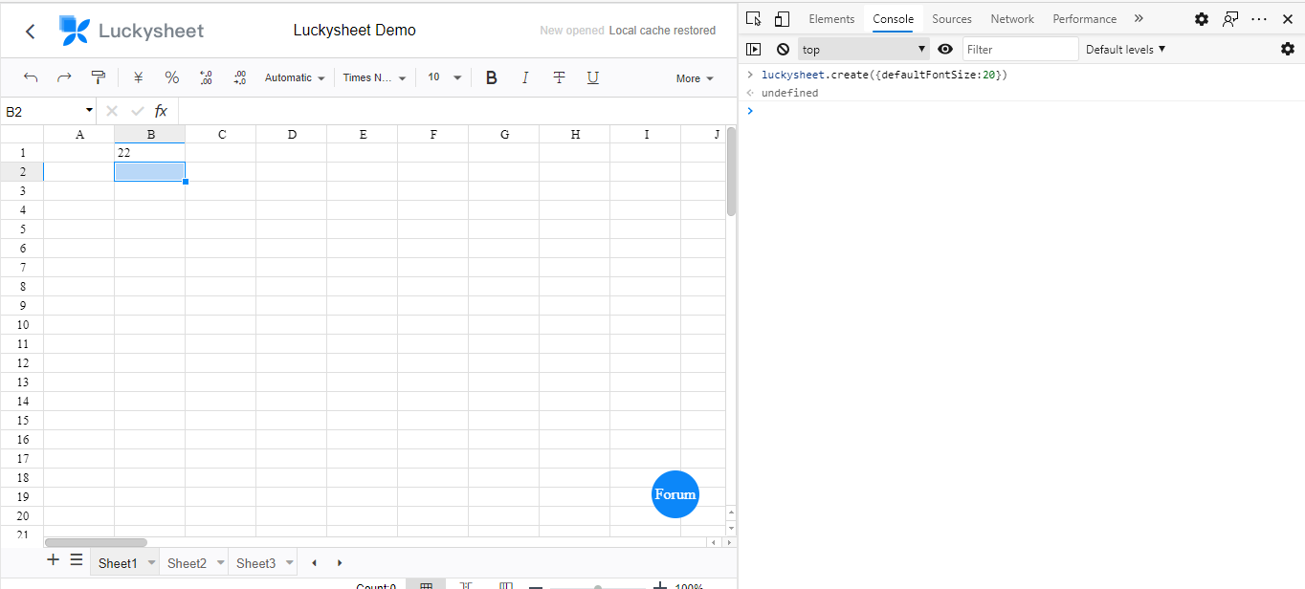This screenshot has height=589, width=1305.
Task: Click the vertical scrollbar thumb of the sheet
Action: [731, 171]
